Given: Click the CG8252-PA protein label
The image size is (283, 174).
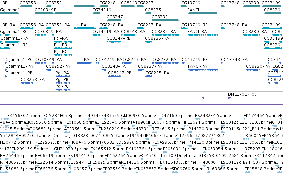Looking at the screenshot, I should point(58,66).
